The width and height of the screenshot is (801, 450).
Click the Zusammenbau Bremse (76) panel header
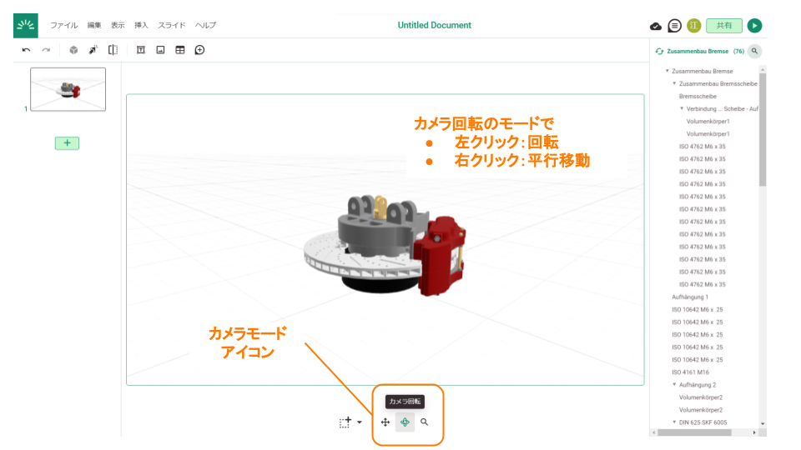[705, 51]
